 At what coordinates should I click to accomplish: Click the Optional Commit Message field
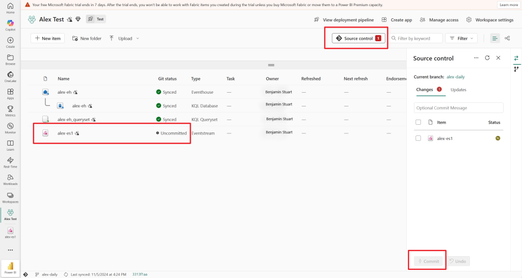click(458, 108)
